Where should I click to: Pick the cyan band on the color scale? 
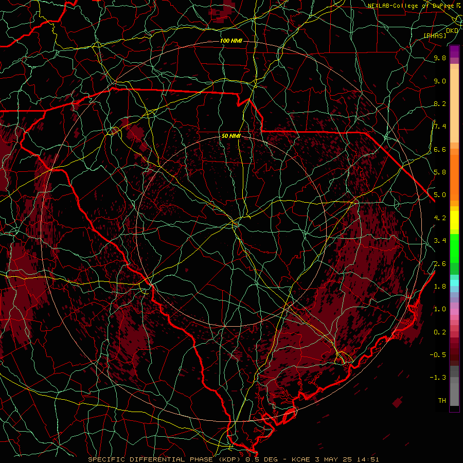454,282
